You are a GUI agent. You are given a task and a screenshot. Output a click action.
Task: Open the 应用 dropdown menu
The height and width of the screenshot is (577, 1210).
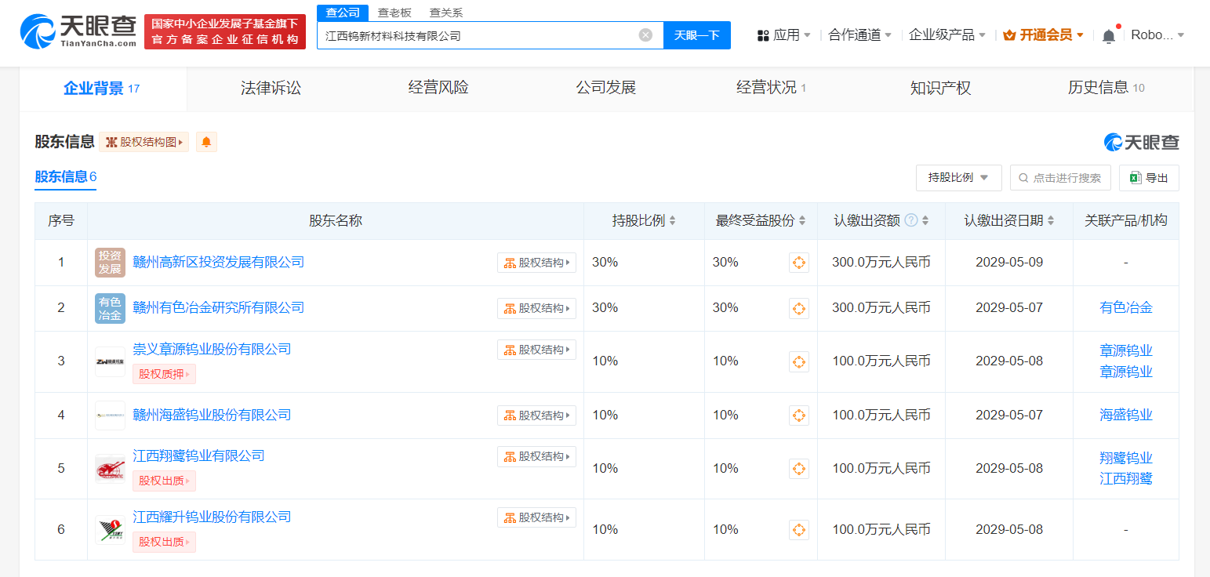(783, 35)
